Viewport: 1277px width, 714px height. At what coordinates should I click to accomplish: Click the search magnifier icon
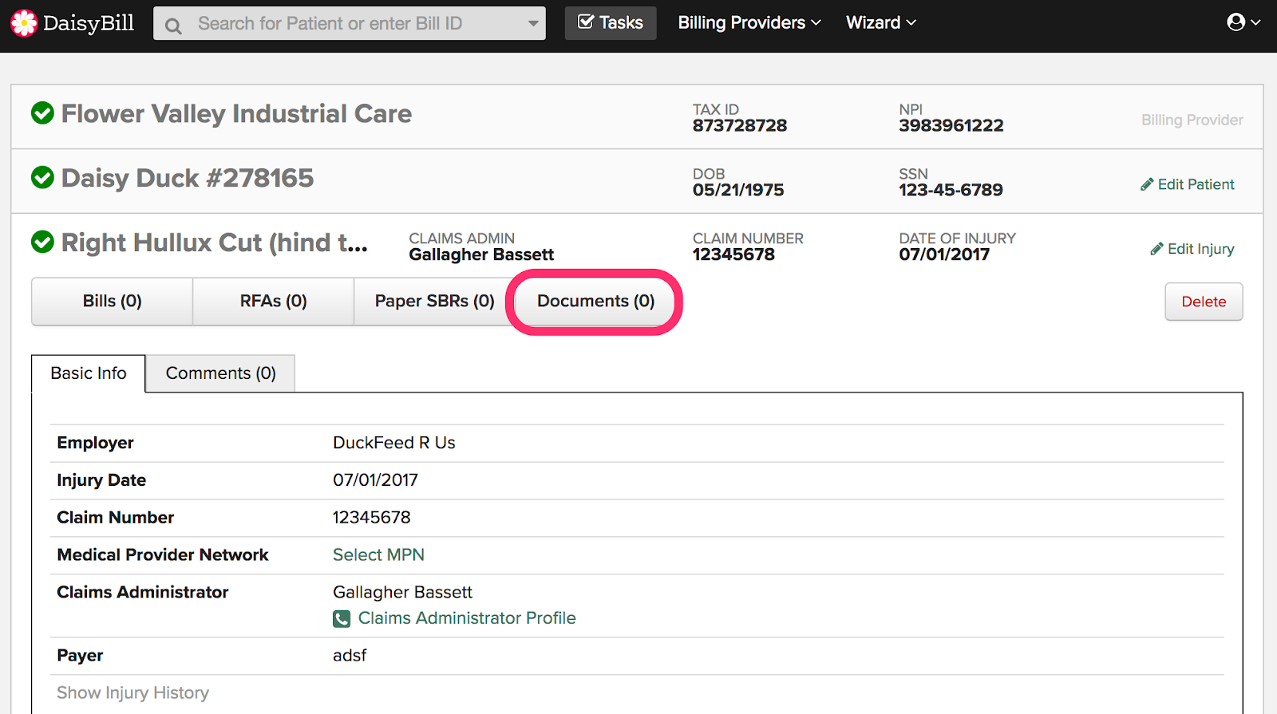tap(173, 26)
